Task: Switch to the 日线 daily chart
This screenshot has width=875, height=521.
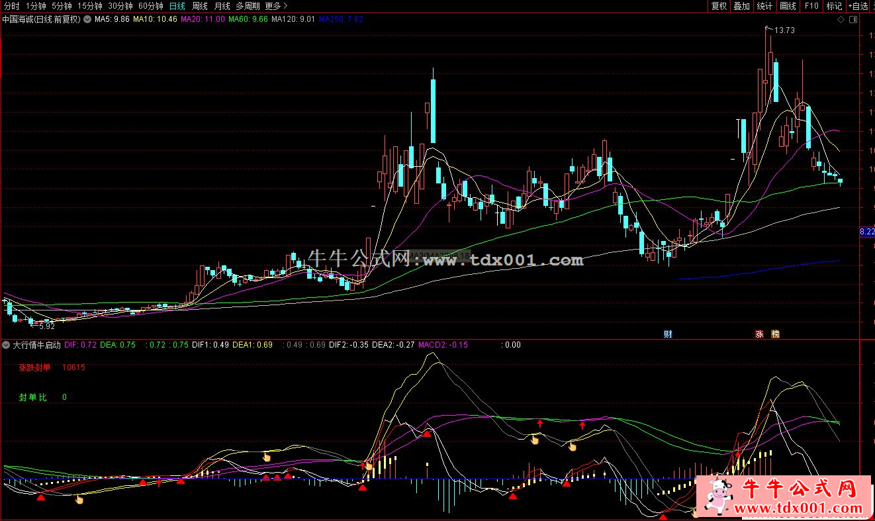Action: point(177,6)
